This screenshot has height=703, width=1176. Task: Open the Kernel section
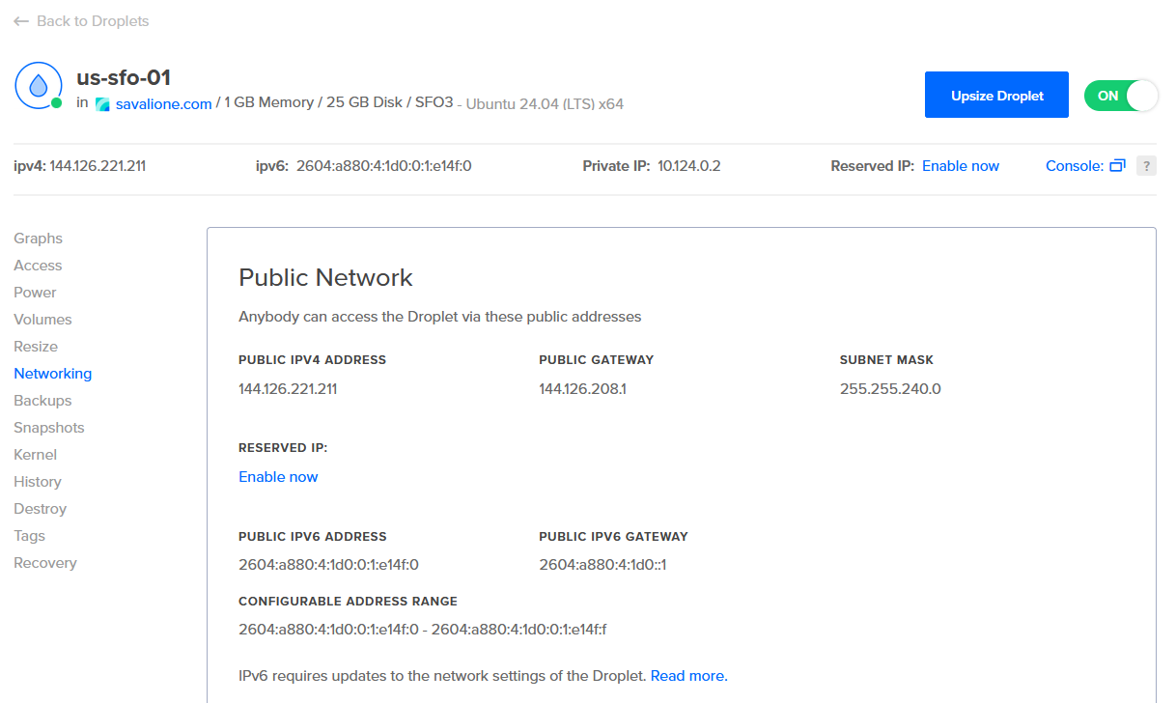click(x=35, y=454)
